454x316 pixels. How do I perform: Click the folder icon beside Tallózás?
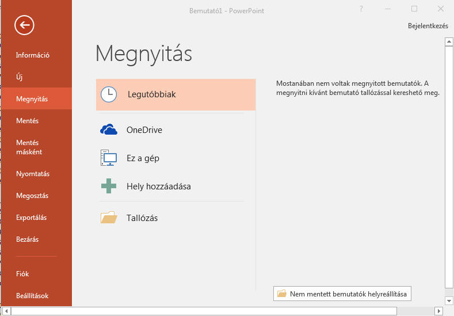pyautogui.click(x=109, y=218)
